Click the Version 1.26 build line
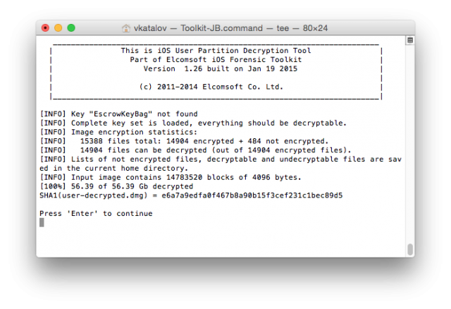This screenshot has width=451, height=309. tap(221, 69)
